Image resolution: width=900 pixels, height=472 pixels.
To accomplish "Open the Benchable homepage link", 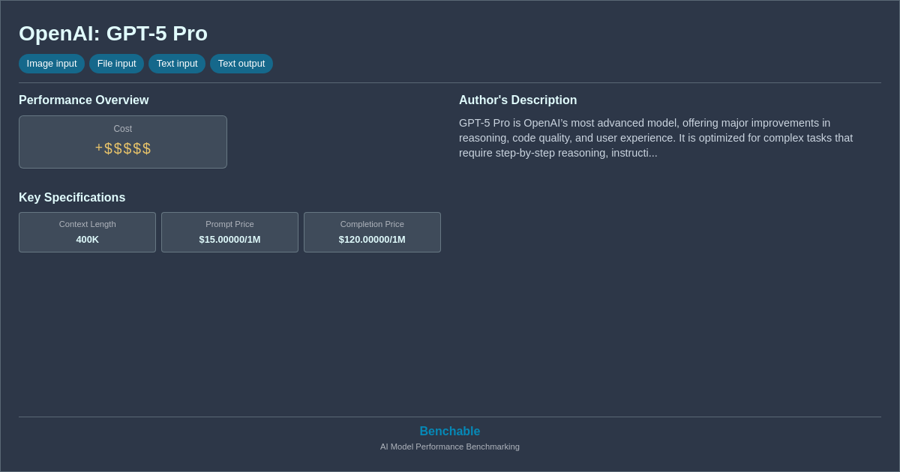I will pyautogui.click(x=449, y=431).
